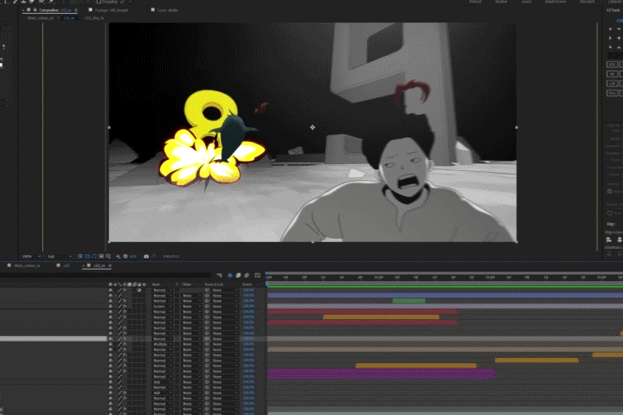Click the Reset Exposure icon
The width and height of the screenshot is (623, 415).
pyautogui.click(x=125, y=257)
